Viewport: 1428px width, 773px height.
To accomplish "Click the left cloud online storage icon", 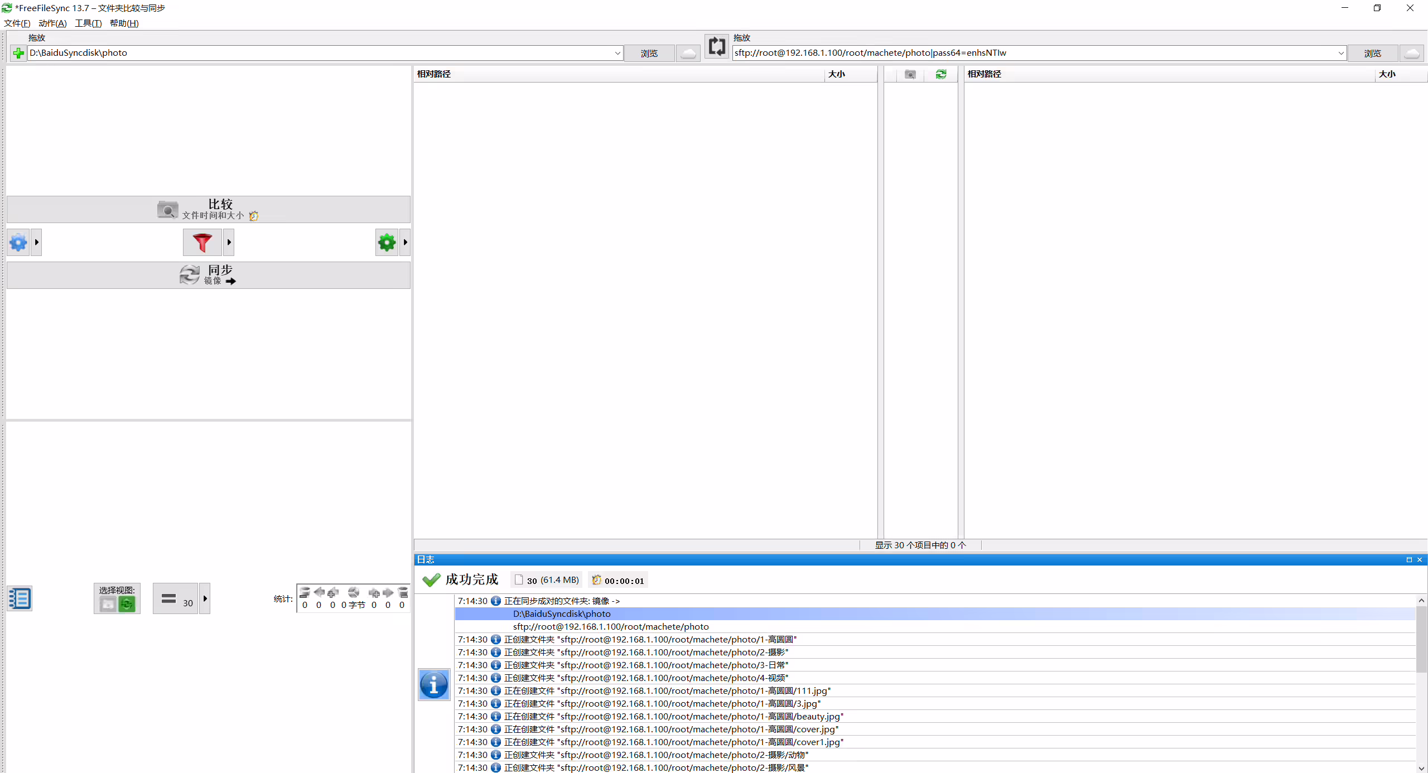I will tap(688, 53).
